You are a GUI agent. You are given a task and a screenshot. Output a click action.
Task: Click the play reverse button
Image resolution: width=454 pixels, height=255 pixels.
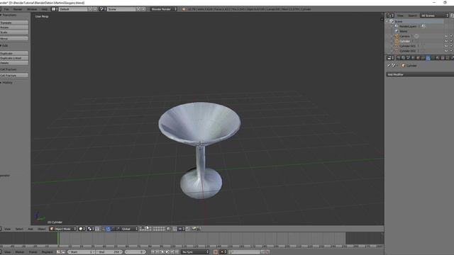pos(162,252)
